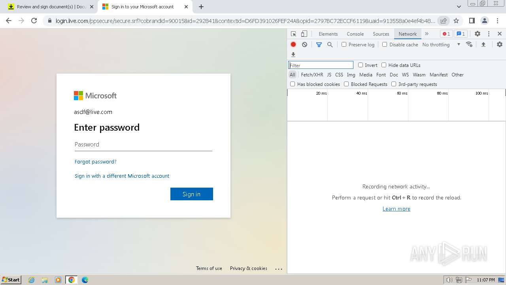Viewport: 506px width, 285px height.
Task: Focus the network Filter text box
Action: 321,65
